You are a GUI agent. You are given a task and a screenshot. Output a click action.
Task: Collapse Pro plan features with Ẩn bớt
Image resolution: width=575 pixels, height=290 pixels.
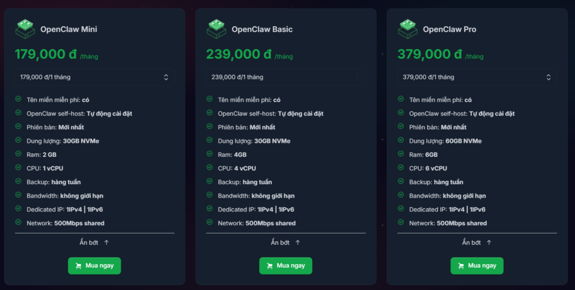pos(472,242)
